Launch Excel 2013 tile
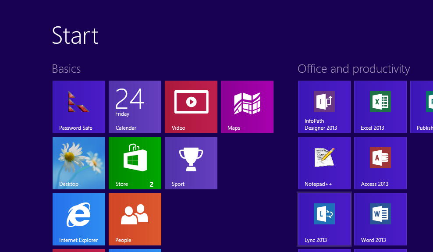 pos(380,107)
